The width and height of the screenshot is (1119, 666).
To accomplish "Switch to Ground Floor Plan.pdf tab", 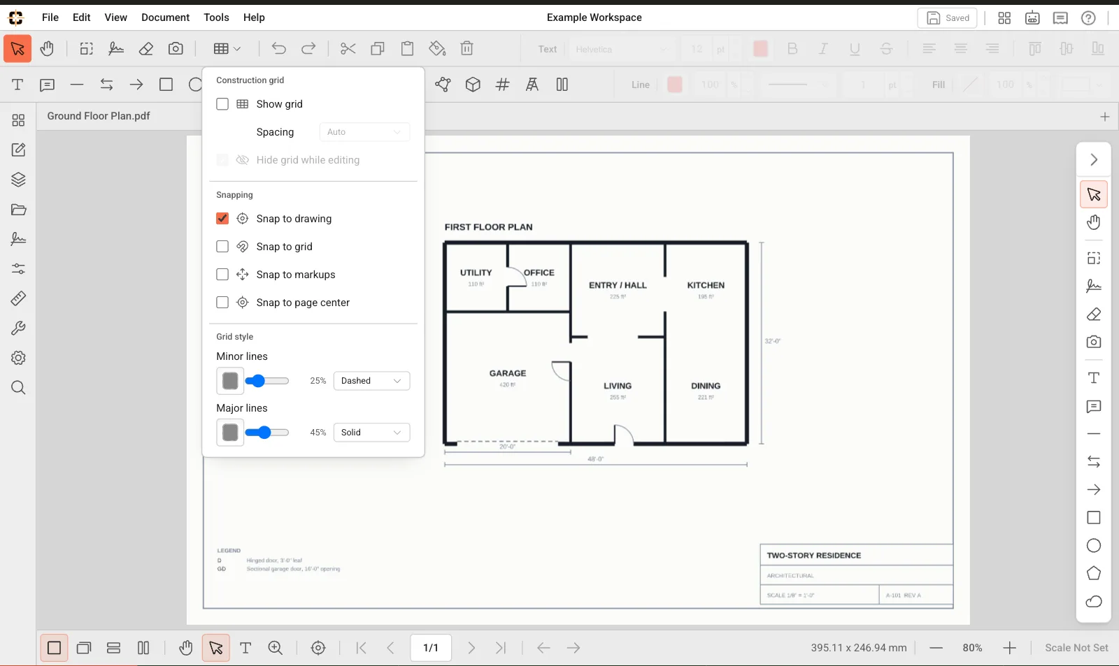I will [x=99, y=116].
